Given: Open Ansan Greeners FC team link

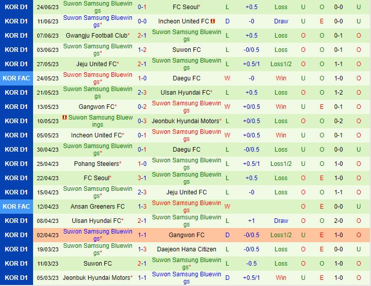Looking at the screenshot, I should tap(98, 206).
